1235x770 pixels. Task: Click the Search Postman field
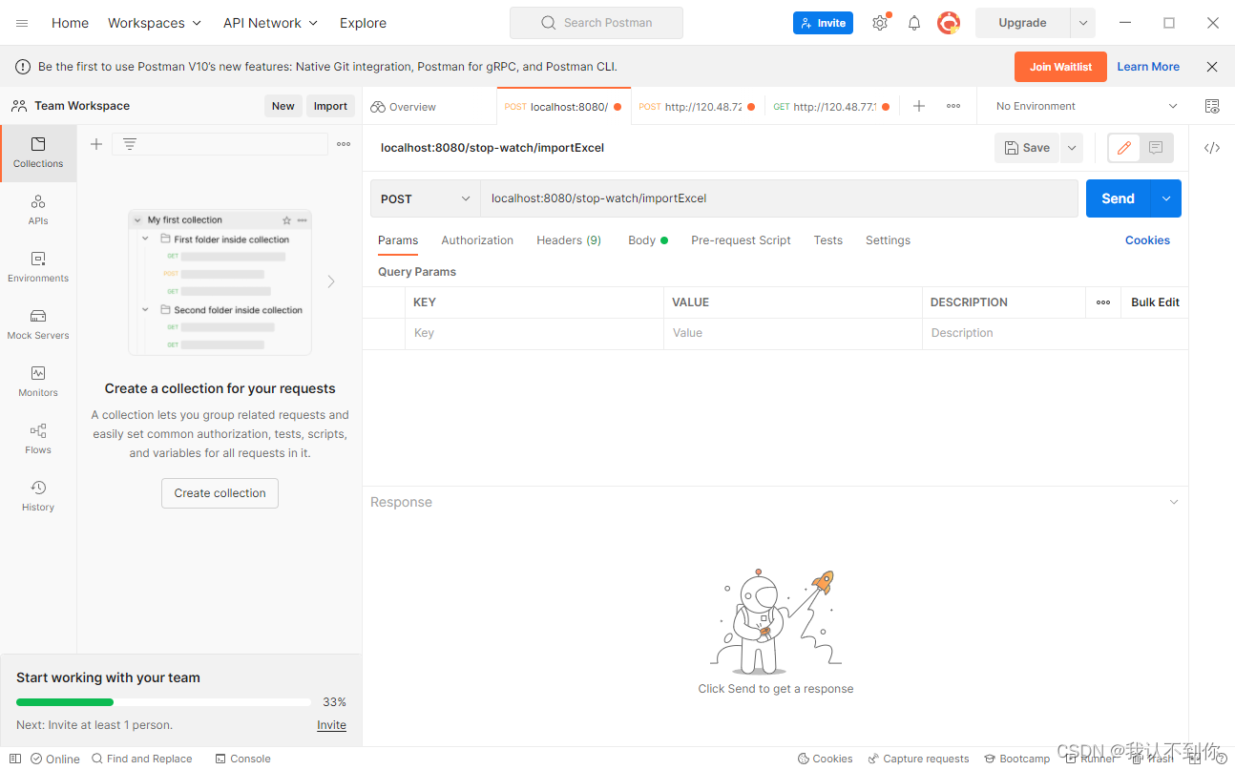click(x=597, y=23)
